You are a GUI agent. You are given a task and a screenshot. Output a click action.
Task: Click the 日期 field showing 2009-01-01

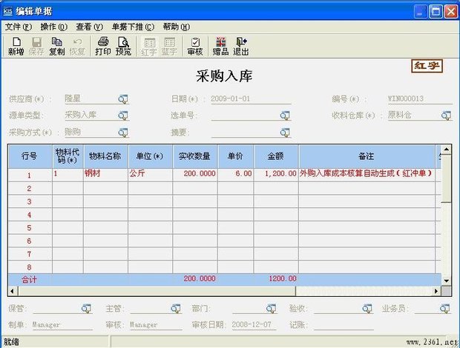[251, 99]
